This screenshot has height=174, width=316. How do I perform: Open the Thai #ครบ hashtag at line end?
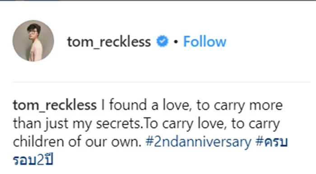272,141
